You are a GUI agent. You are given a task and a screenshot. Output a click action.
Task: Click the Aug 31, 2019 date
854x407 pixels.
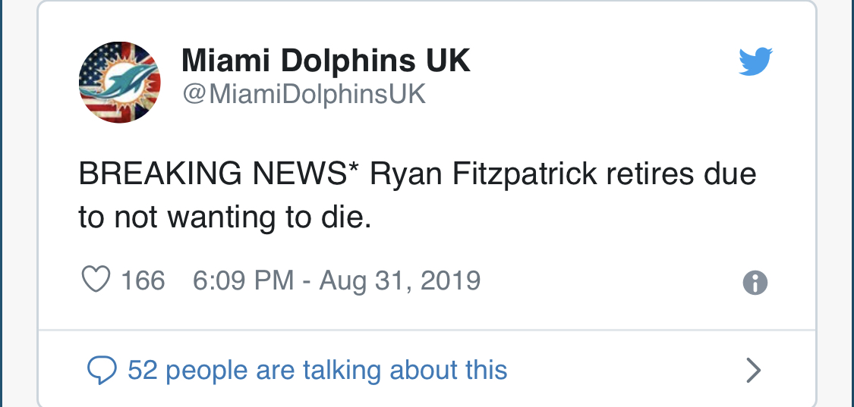point(400,280)
